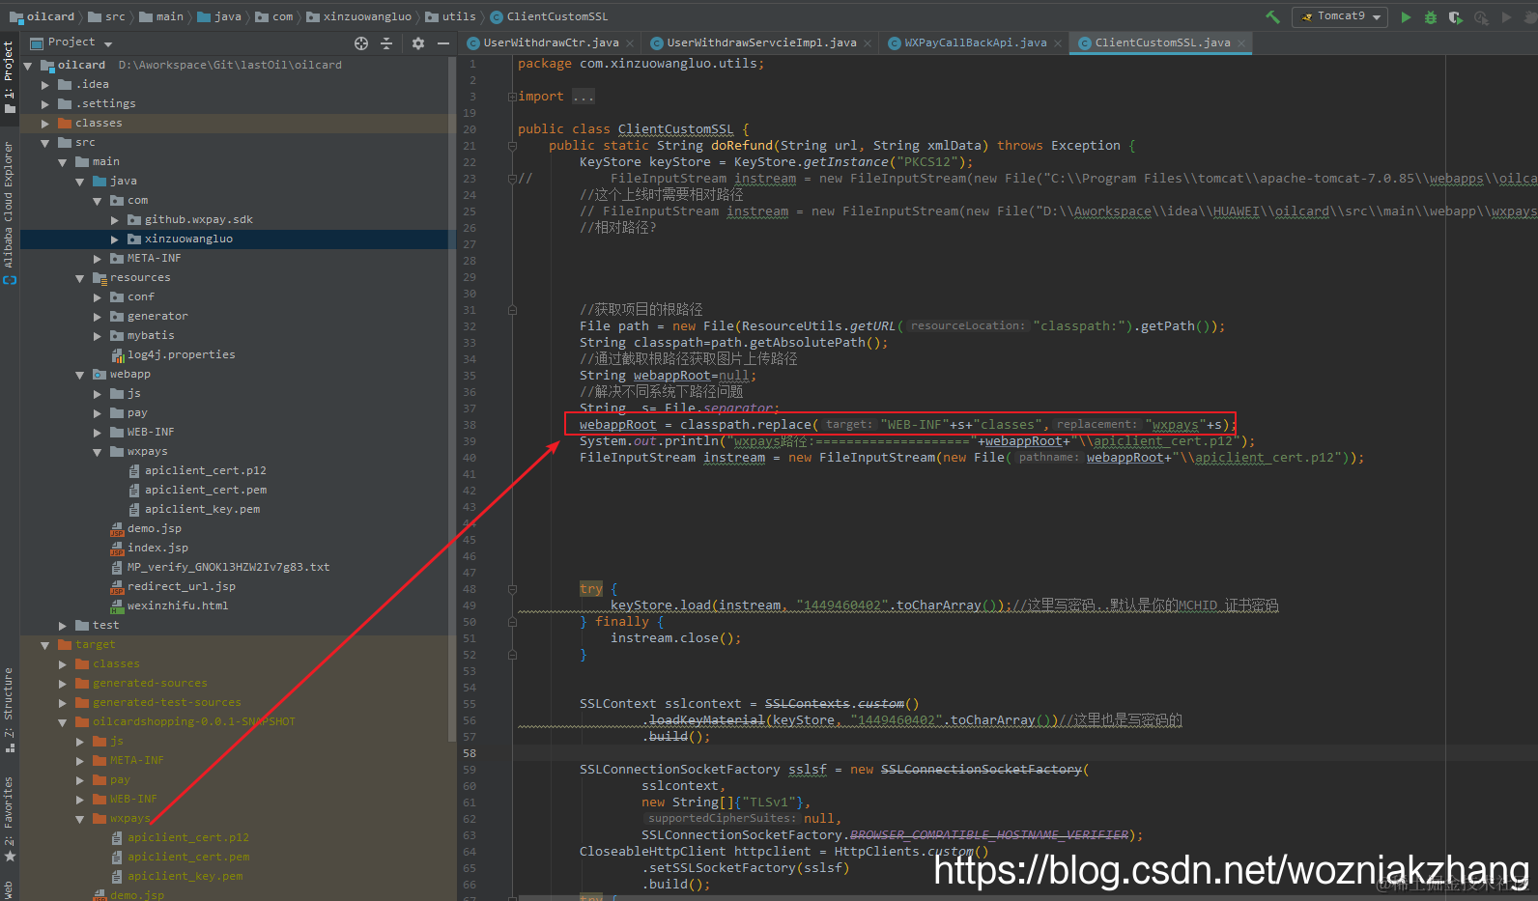Select demo.jsp under webapp
Screen dimensions: 1538x901
click(x=155, y=528)
